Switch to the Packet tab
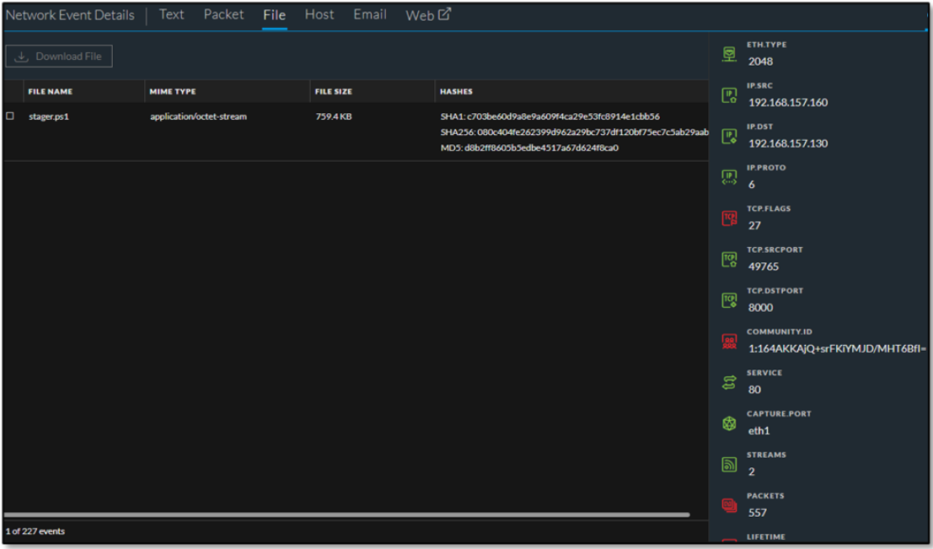 click(x=223, y=14)
